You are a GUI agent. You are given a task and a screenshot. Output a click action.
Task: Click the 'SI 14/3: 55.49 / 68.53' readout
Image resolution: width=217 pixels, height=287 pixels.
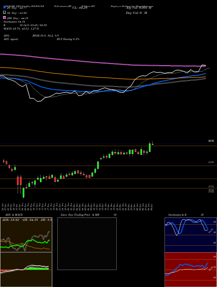[33, 25]
